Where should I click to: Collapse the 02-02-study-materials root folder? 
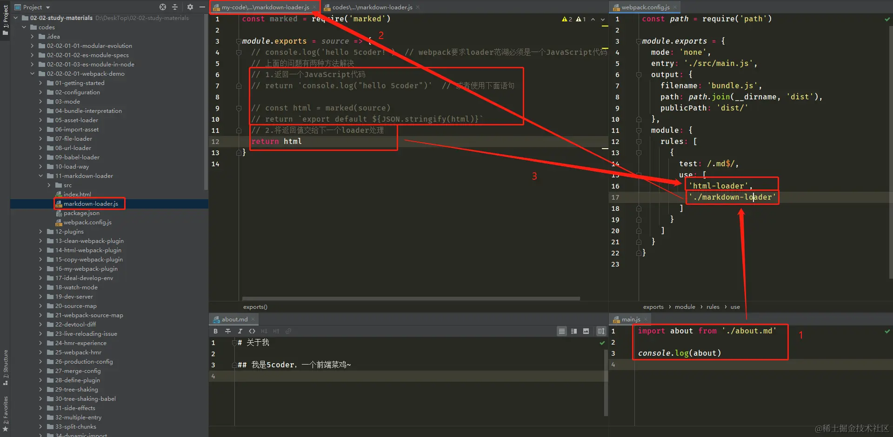coord(16,18)
